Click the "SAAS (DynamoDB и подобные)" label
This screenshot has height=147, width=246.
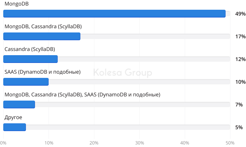click(x=42, y=72)
